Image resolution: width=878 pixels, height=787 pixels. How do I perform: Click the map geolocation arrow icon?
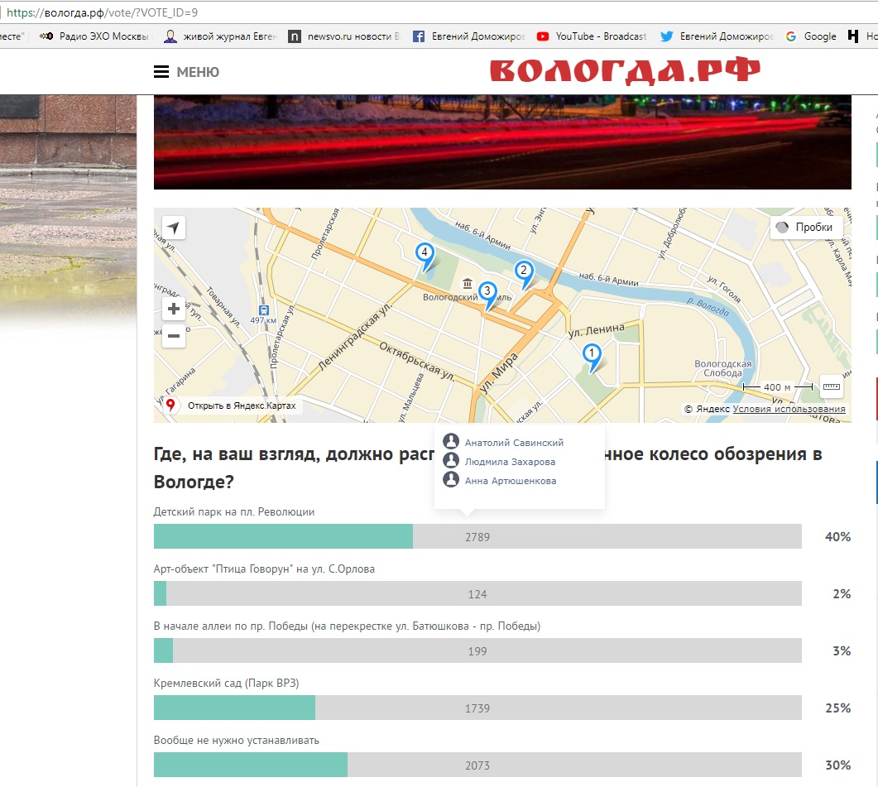pos(174,228)
